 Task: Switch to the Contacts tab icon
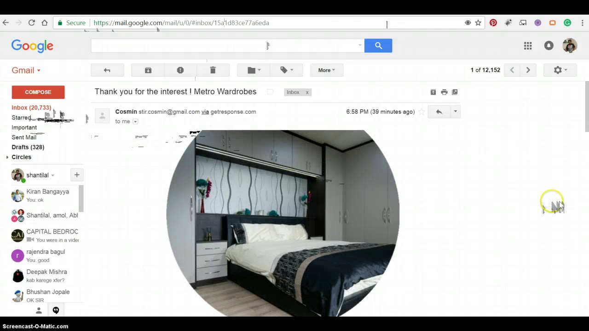[39, 311]
